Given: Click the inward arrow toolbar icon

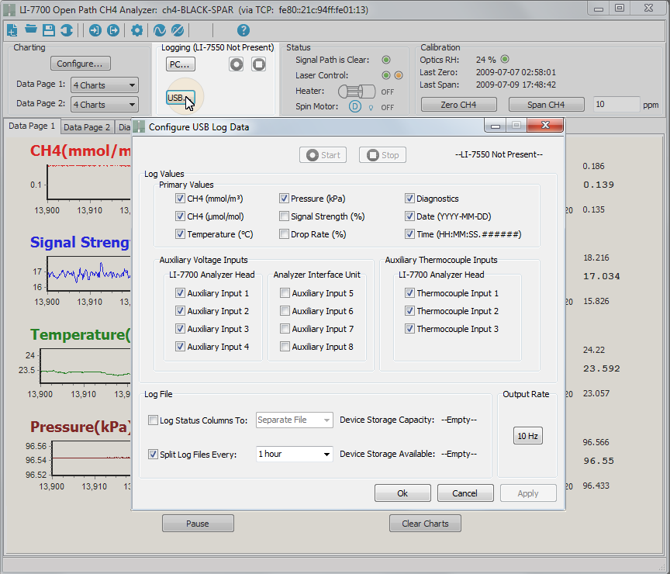Looking at the screenshot, I should coord(95,30).
